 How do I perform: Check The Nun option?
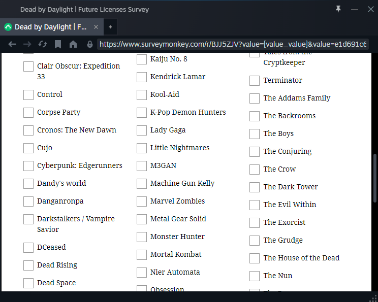[x=255, y=276]
